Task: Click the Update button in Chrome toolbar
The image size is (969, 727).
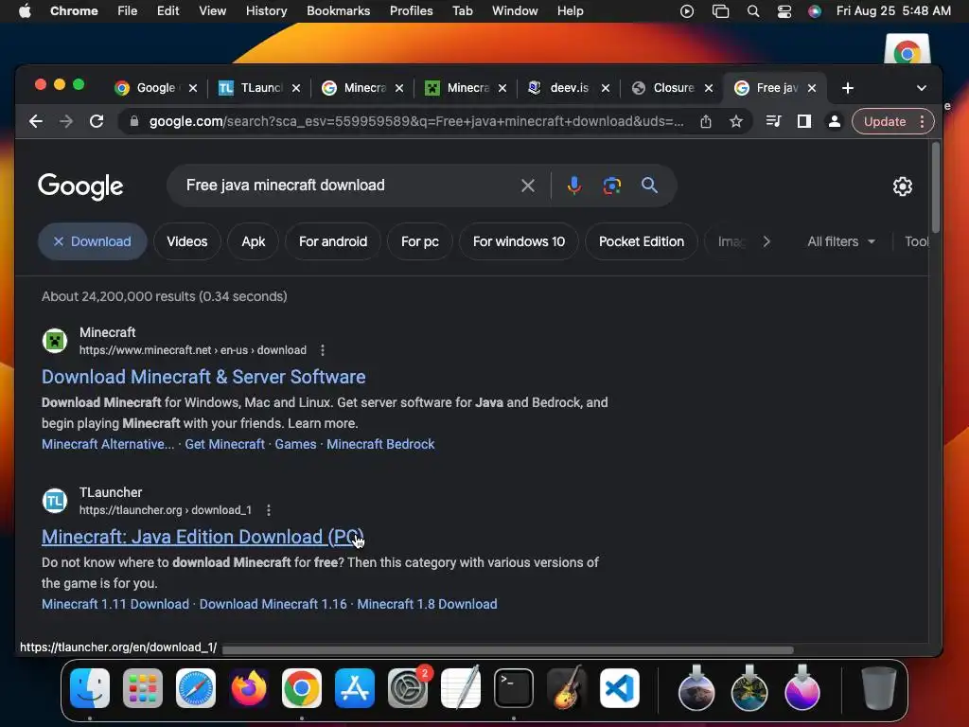Action: (885, 122)
